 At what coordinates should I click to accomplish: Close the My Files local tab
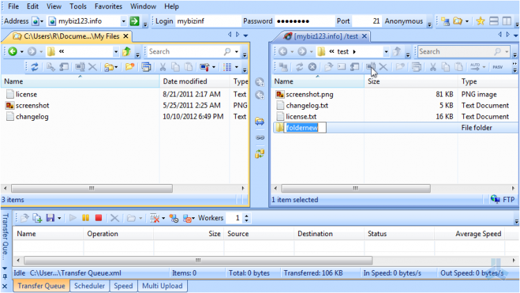[x=125, y=36]
